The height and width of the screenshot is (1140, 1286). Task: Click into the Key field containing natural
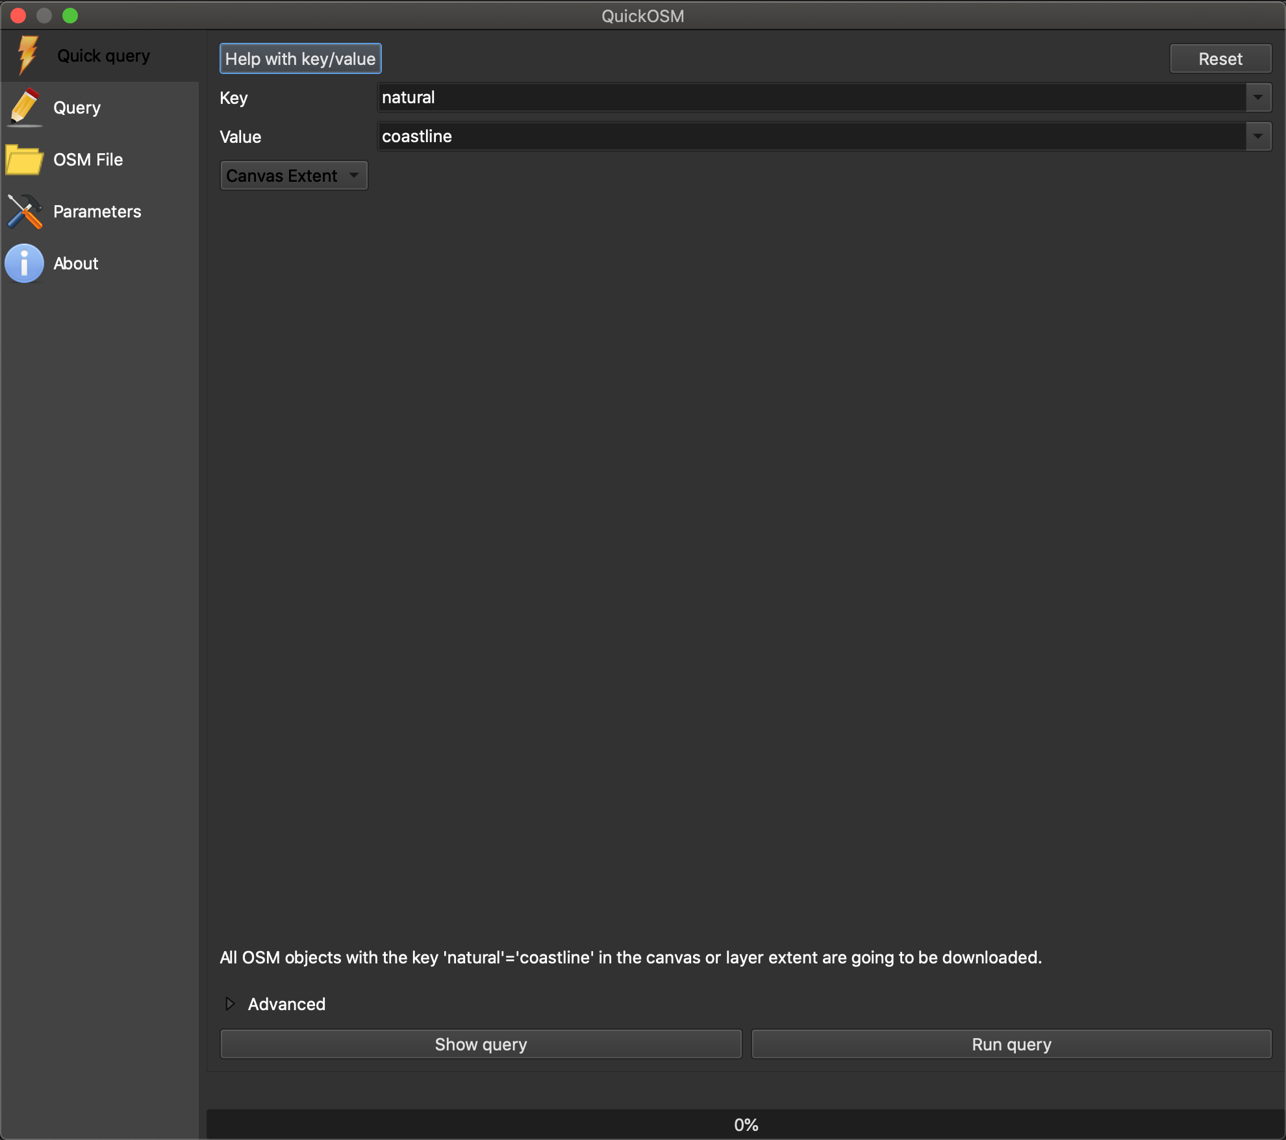point(811,97)
